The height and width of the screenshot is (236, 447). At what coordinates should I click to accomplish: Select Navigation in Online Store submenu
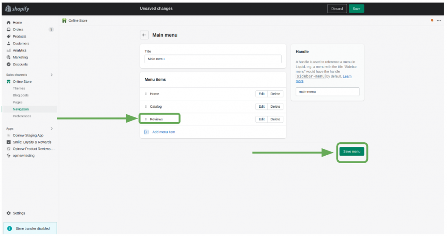21,109
